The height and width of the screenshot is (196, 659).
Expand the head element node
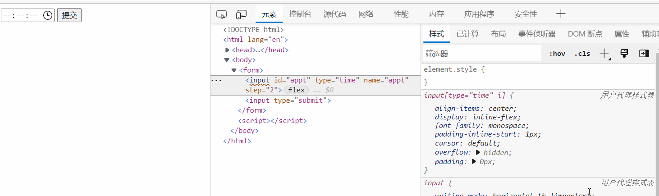click(x=227, y=50)
